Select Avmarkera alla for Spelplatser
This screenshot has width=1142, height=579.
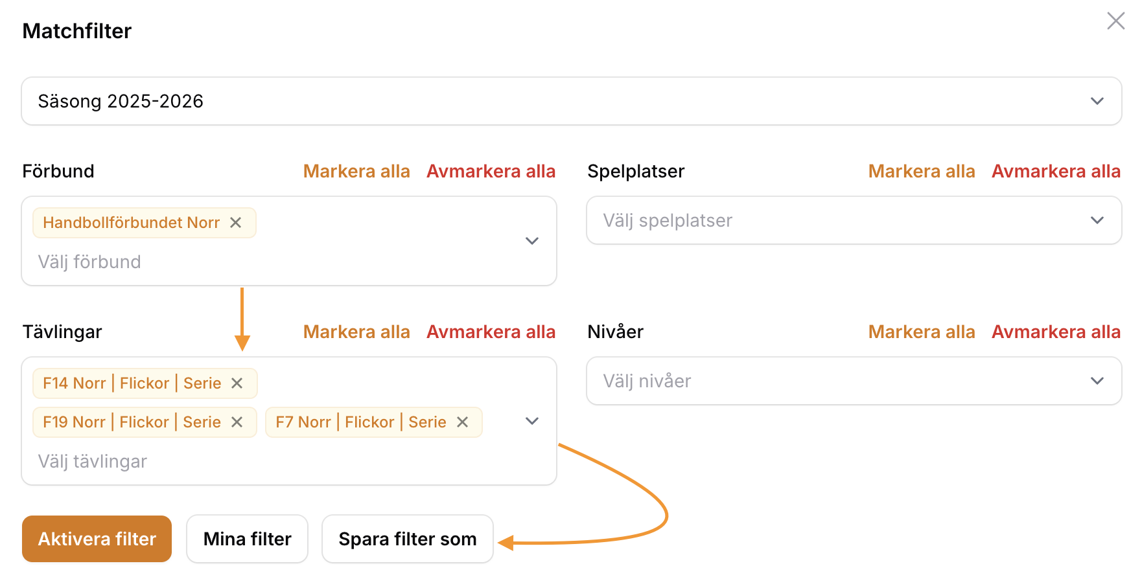pos(1056,171)
